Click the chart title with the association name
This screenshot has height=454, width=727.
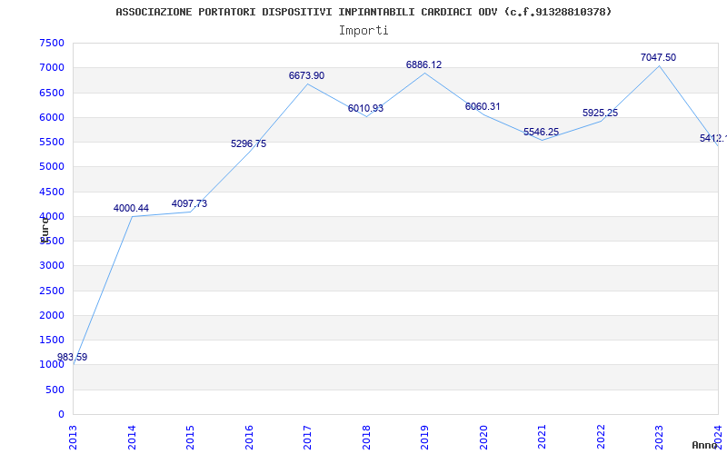pos(363,12)
